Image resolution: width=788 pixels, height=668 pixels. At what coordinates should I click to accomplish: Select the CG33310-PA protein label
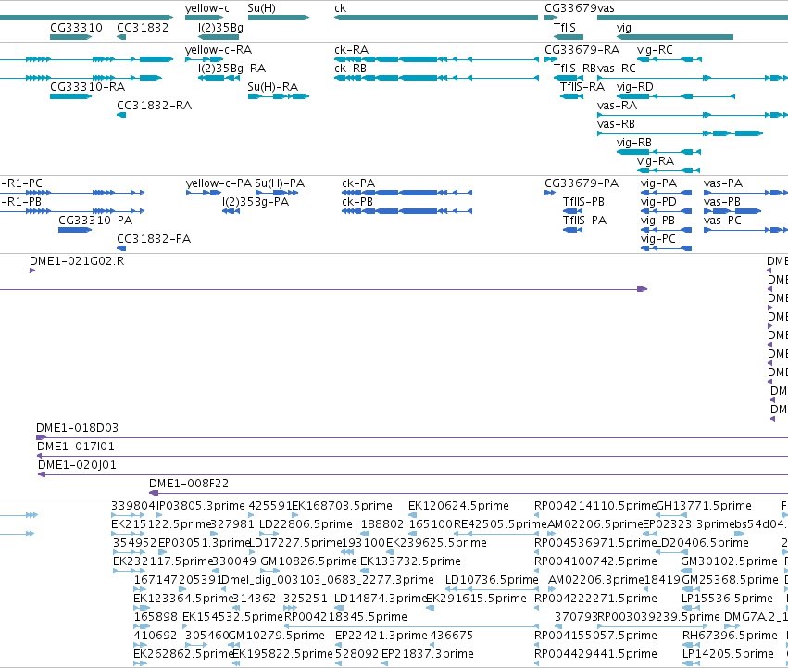coord(95,221)
